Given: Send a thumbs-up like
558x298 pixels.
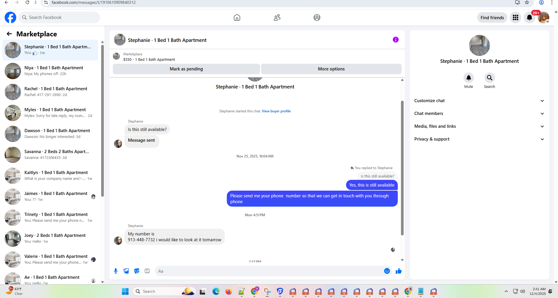Looking at the screenshot, I should (398, 271).
